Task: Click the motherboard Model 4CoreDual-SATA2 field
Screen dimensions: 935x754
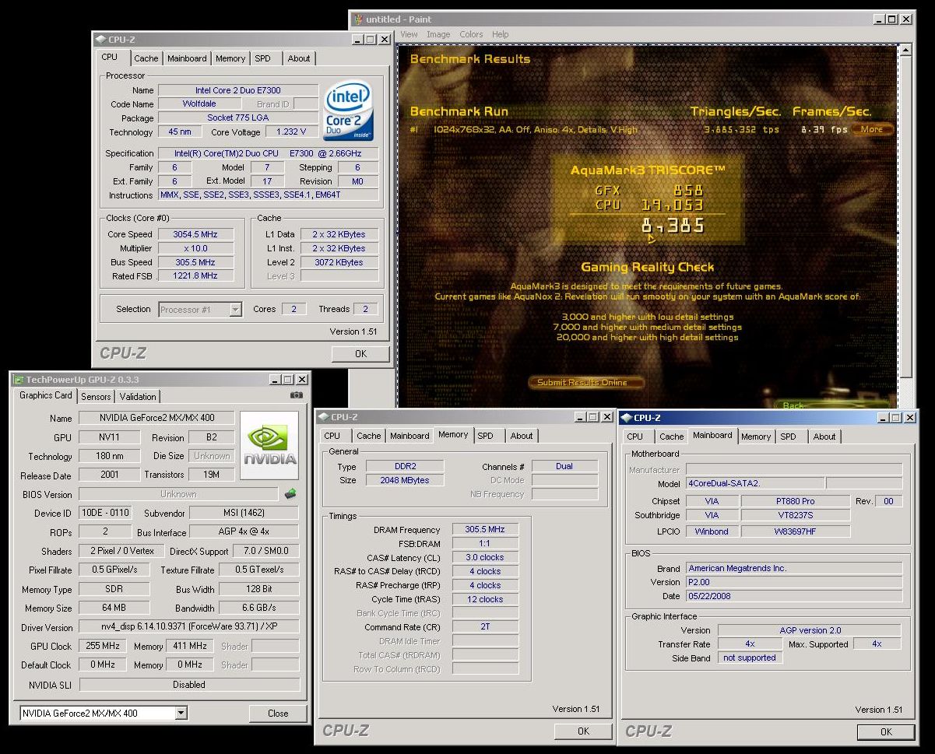Action: point(755,483)
